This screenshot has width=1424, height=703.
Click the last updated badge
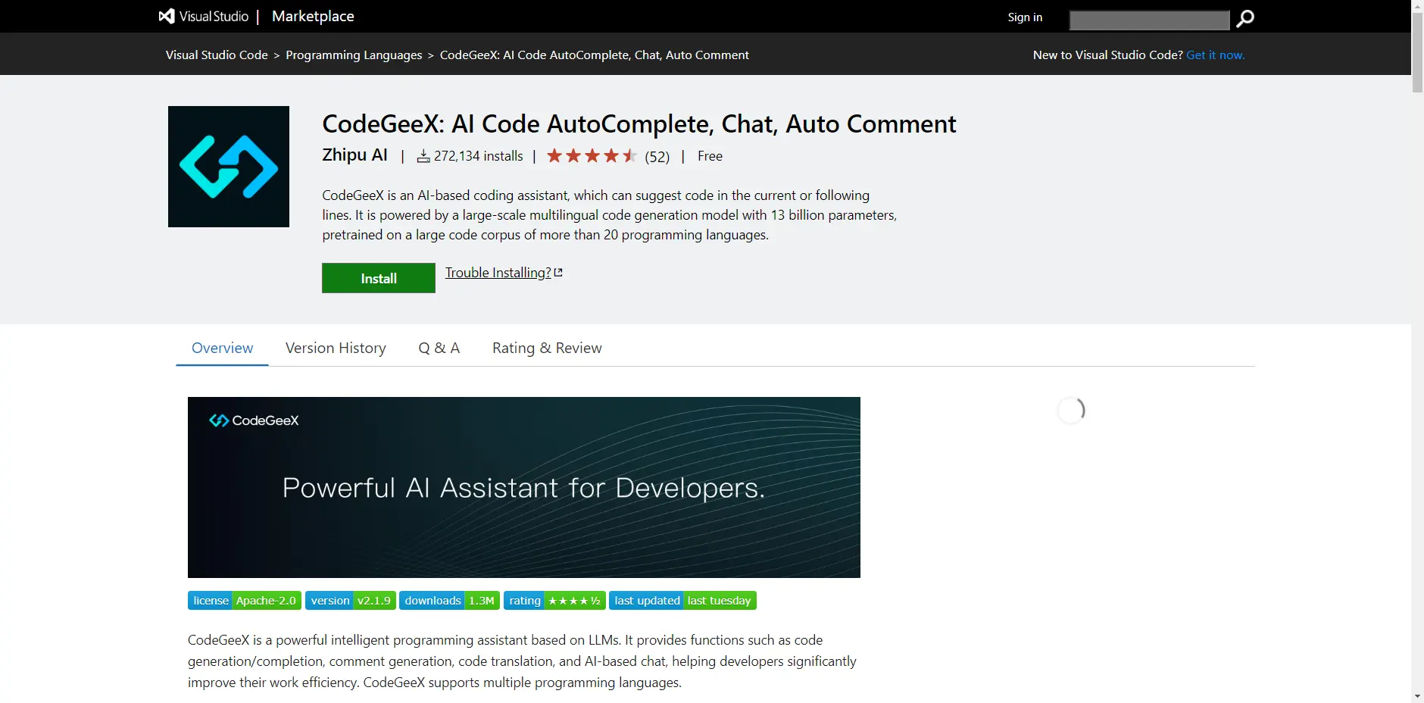click(682, 601)
